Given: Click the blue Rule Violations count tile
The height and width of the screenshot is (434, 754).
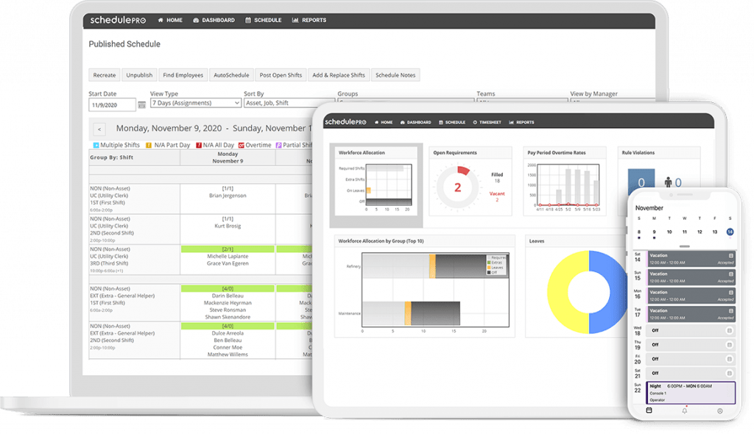Looking at the screenshot, I should point(641,182).
